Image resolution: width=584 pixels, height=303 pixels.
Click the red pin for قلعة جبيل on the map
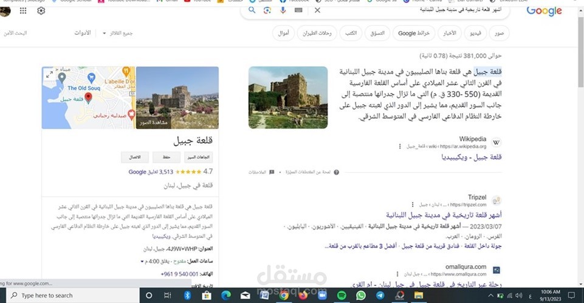88,97
